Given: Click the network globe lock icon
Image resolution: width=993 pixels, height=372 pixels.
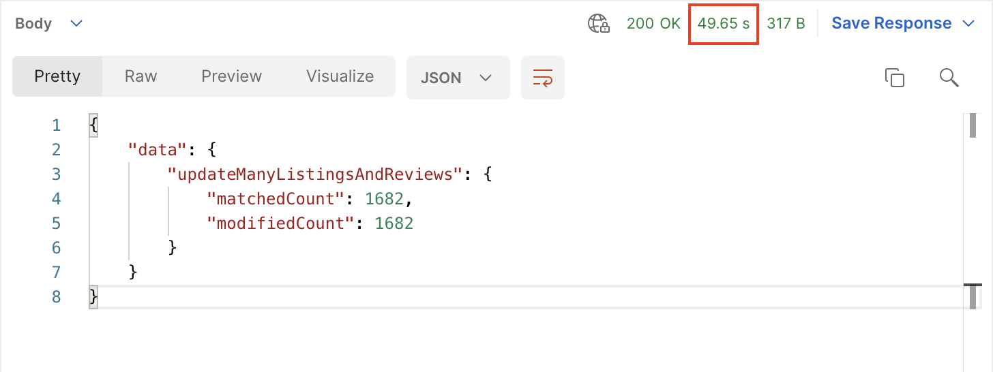Looking at the screenshot, I should click(599, 24).
